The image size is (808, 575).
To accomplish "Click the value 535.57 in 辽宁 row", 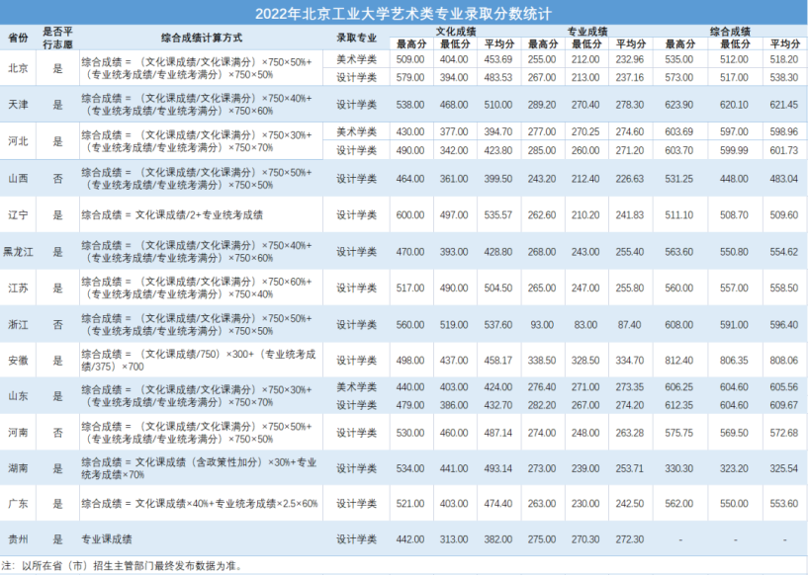I will click(x=498, y=214).
